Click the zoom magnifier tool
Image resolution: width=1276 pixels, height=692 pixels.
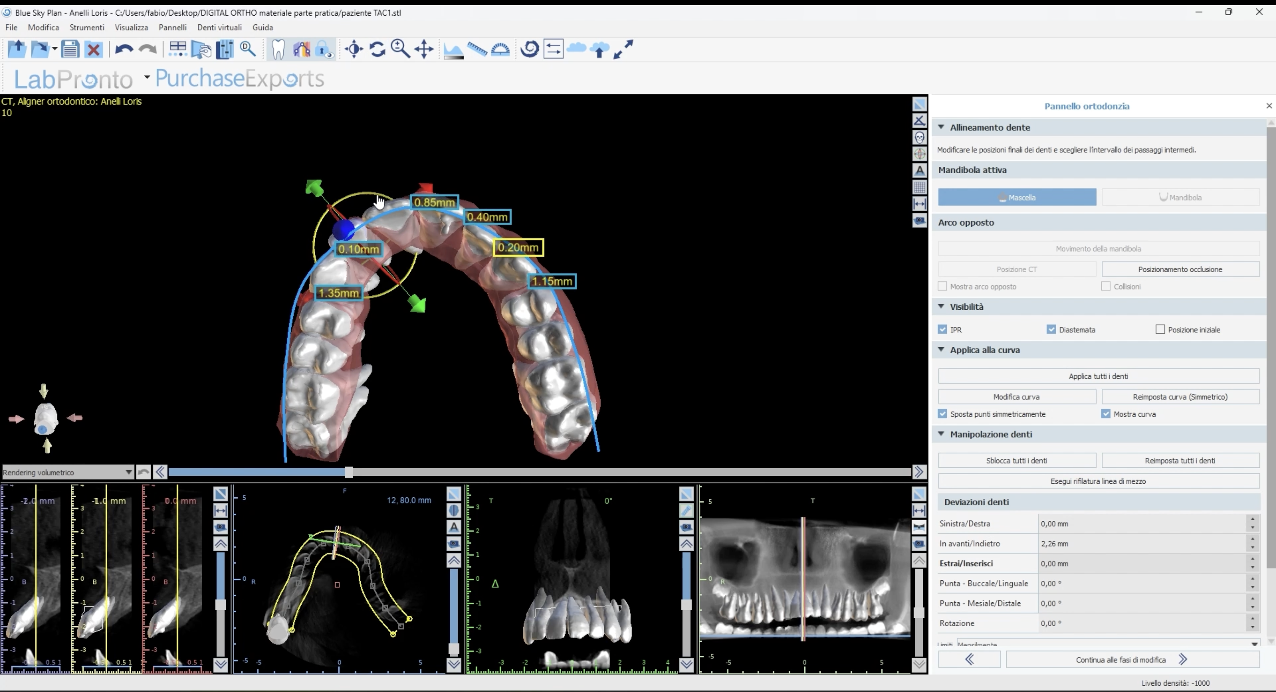(400, 49)
